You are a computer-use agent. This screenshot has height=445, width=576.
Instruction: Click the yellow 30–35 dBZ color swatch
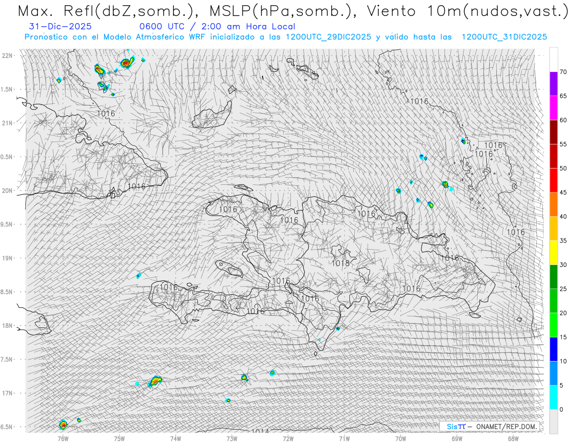553,253
